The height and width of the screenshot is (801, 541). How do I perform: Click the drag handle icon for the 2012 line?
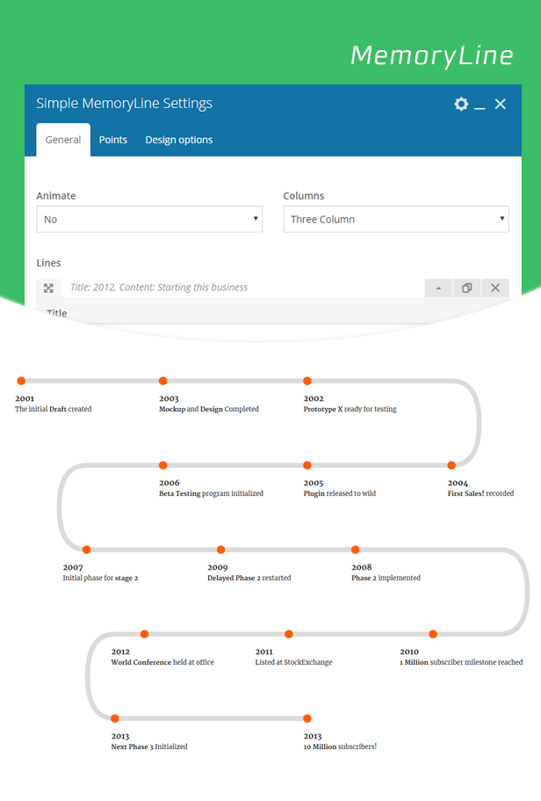pos(48,288)
